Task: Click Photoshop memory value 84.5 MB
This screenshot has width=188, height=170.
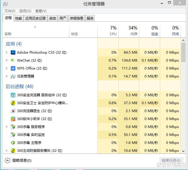Action: [131, 53]
